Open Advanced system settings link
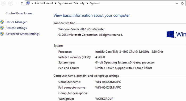Screen dimensions: 186x101 pos(23,34)
